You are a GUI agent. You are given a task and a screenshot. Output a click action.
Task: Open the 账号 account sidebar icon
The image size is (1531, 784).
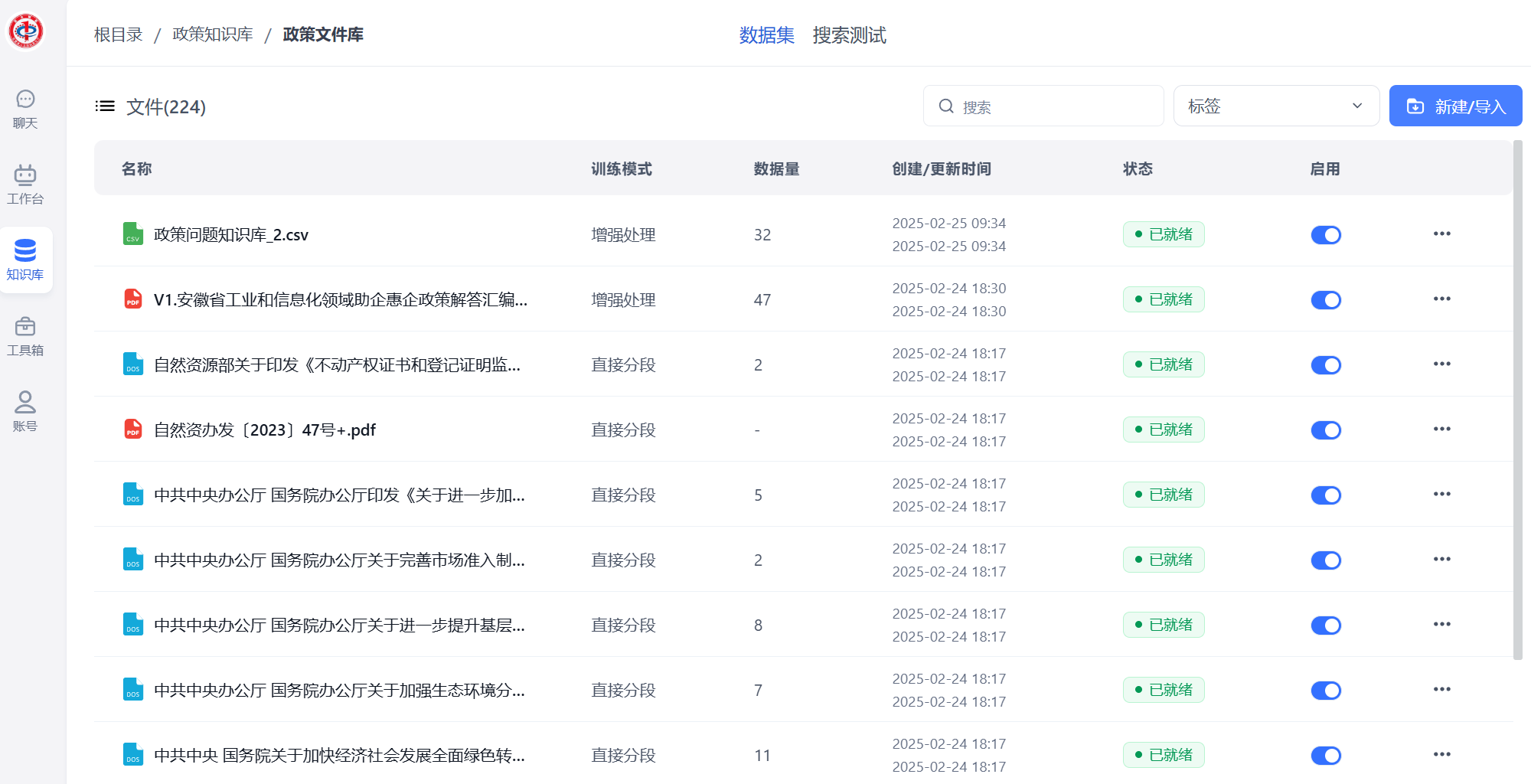click(x=25, y=412)
